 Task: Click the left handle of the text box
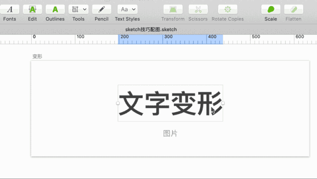tap(118, 103)
